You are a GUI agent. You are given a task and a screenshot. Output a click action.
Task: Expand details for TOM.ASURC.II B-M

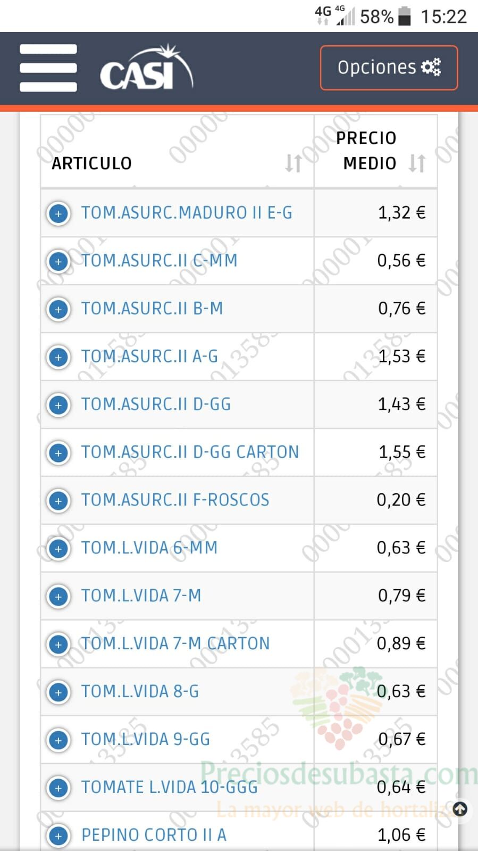58,309
